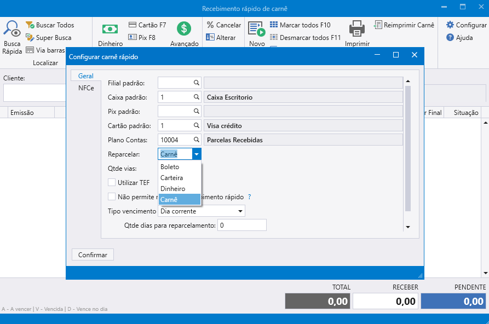This screenshot has height=324, width=489.
Task: Expand the Tipo vencimento dropdown
Action: tap(240, 211)
